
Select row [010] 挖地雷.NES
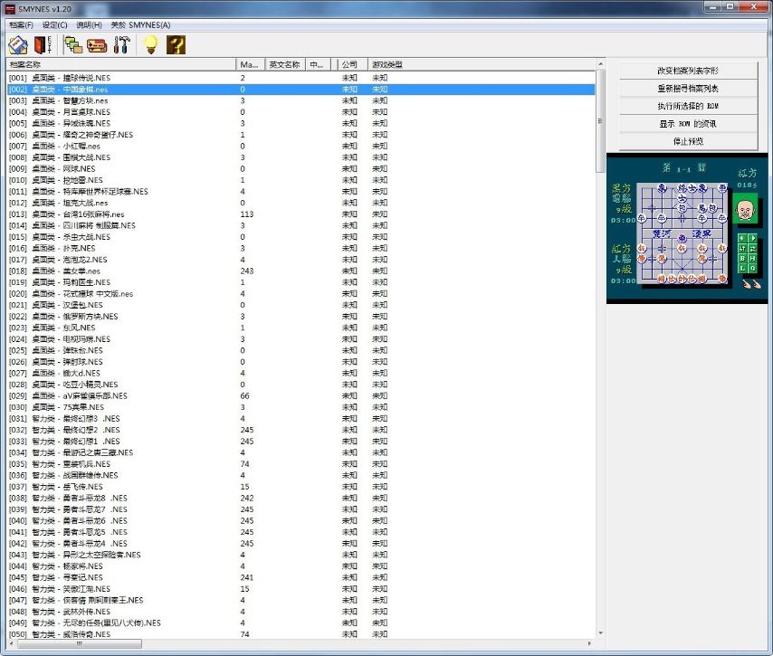pos(301,180)
